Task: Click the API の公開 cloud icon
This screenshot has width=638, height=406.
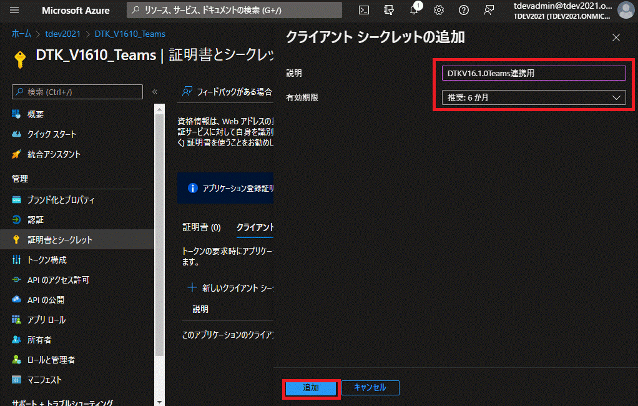Action: click(16, 299)
